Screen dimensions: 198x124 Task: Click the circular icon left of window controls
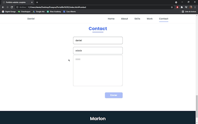click(x=176, y=2)
